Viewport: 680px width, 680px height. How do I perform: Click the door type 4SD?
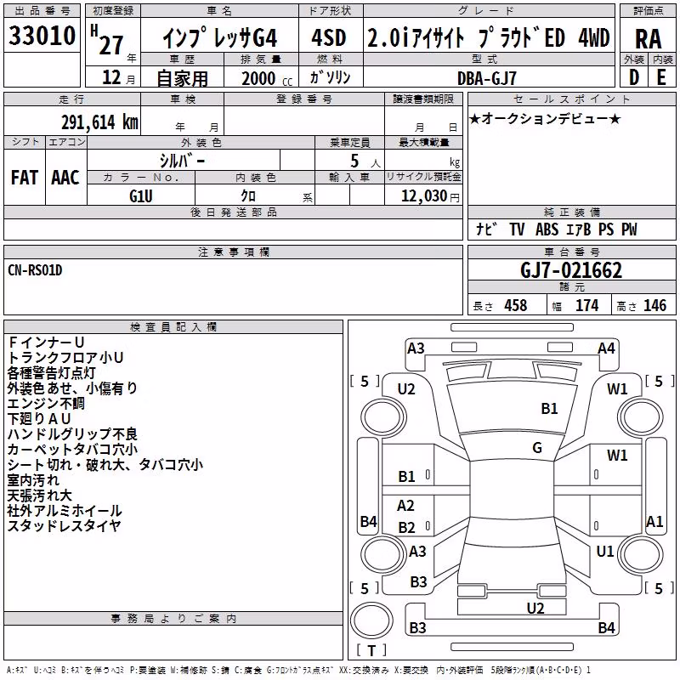329,37
